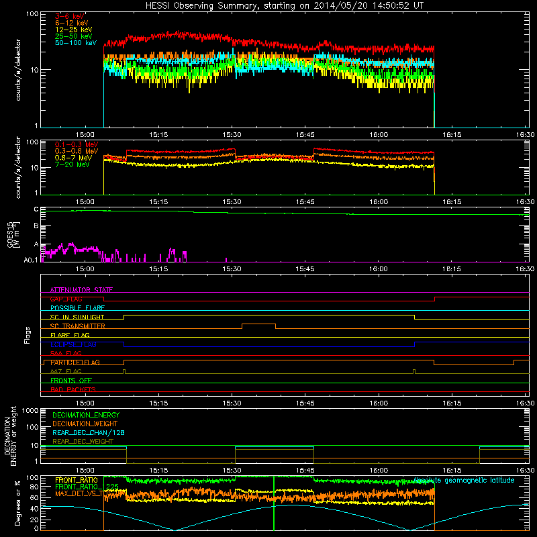Screen dimensions: 537x537
Task: Click the 15:00 tick under the keV panel
Action: [x=85, y=135]
